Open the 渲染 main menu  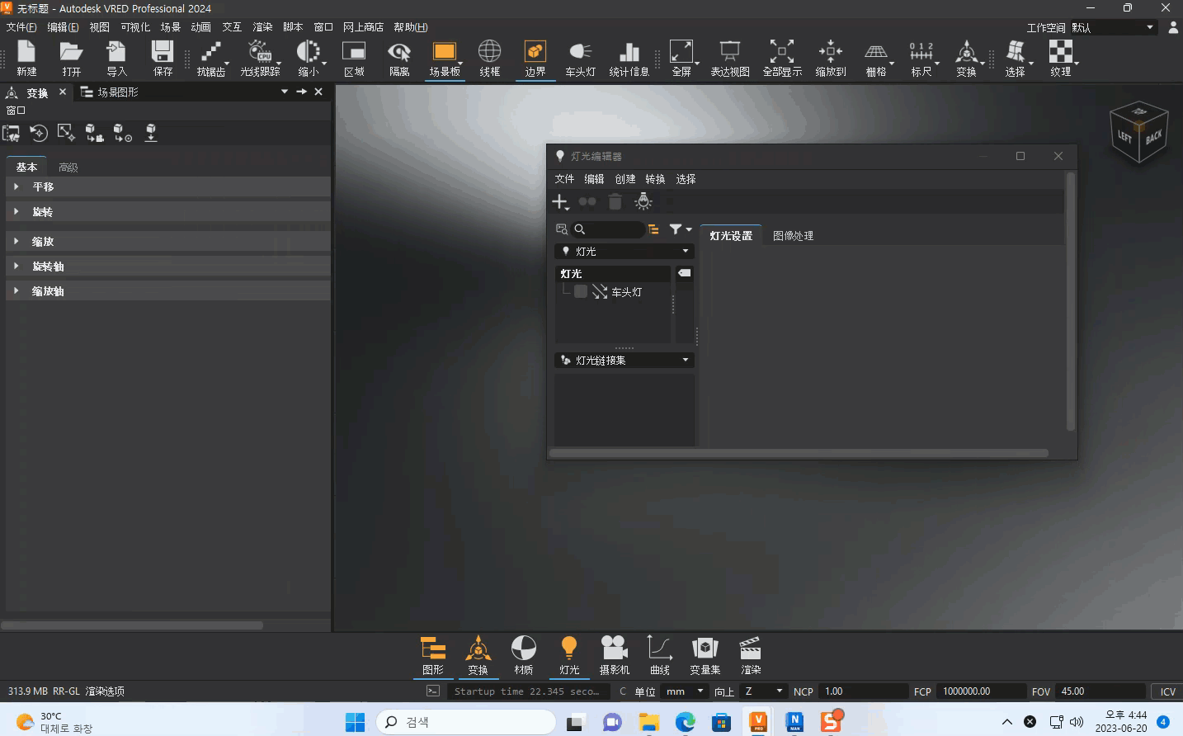(262, 27)
